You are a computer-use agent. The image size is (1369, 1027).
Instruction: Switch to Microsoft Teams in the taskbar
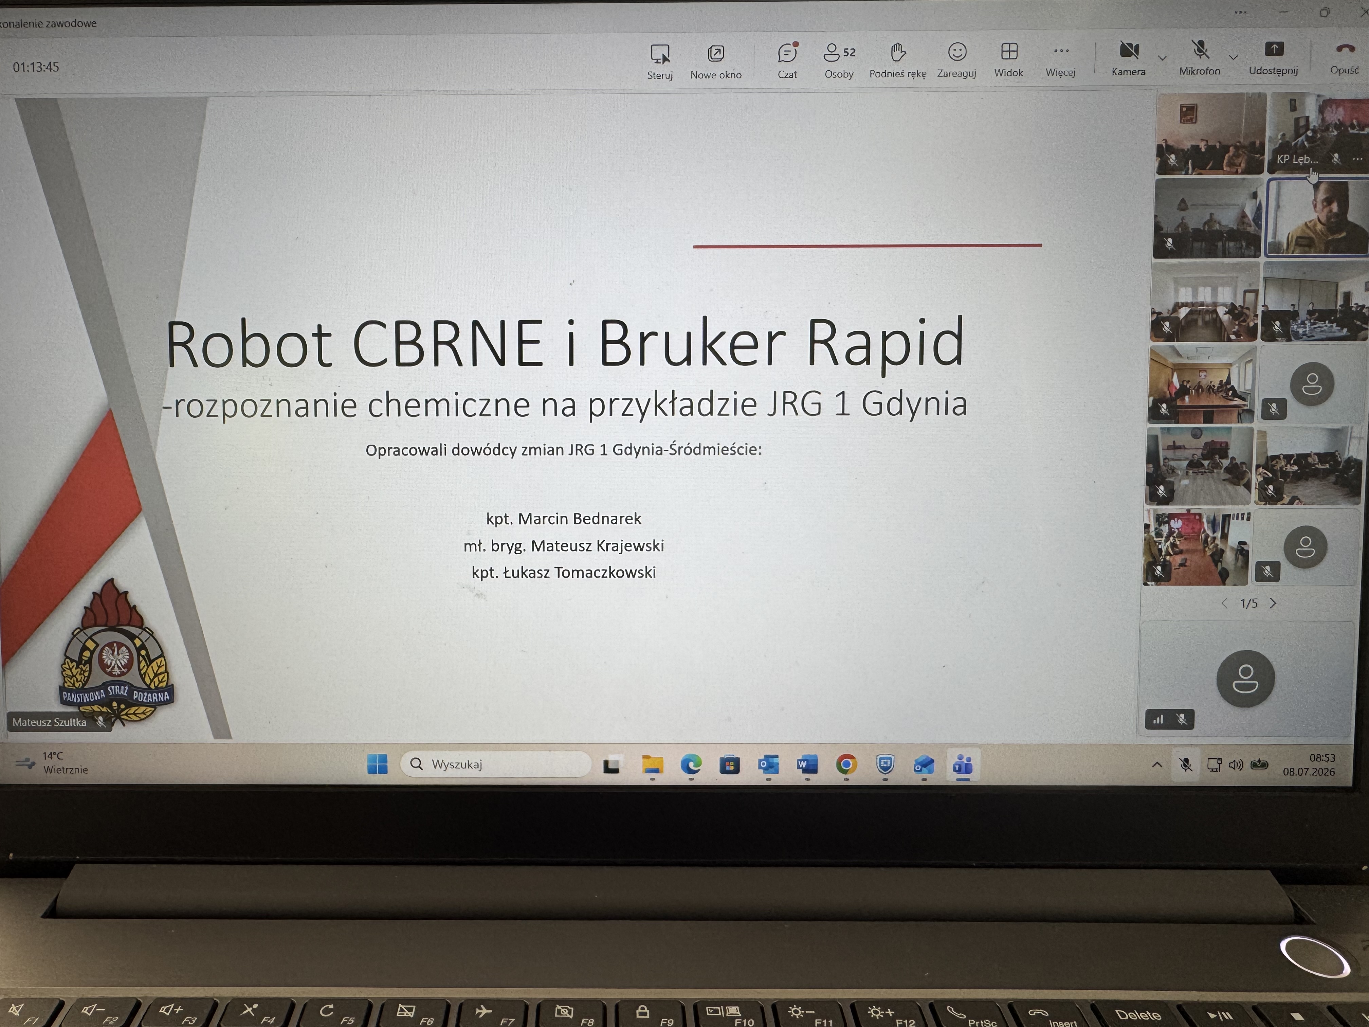[962, 765]
